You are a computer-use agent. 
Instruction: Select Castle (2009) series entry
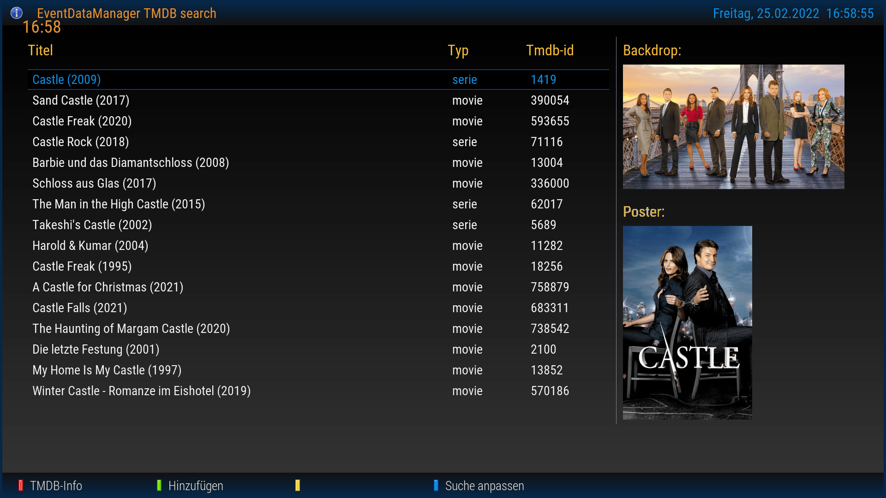pos(66,80)
